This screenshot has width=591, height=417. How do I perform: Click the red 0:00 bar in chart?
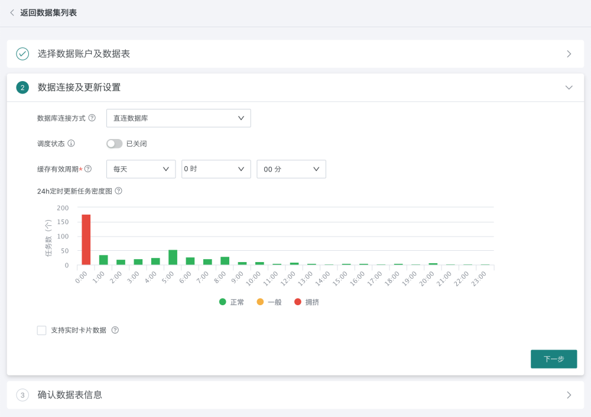pos(86,240)
